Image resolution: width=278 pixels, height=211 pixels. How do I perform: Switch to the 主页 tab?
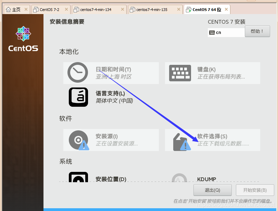click(15, 9)
